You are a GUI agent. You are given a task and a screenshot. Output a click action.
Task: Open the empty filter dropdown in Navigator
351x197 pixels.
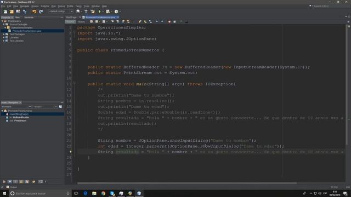(45, 107)
